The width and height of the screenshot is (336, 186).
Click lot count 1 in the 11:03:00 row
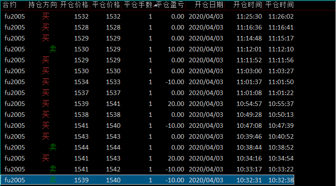(x=150, y=71)
